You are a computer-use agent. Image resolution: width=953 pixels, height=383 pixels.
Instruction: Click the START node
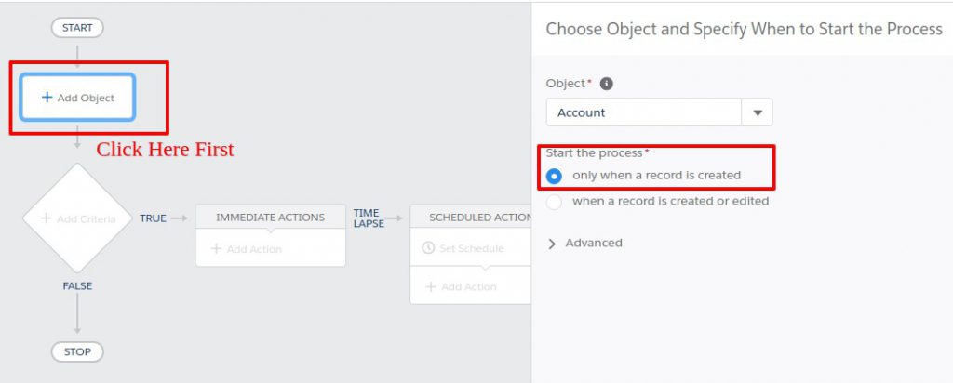77,28
